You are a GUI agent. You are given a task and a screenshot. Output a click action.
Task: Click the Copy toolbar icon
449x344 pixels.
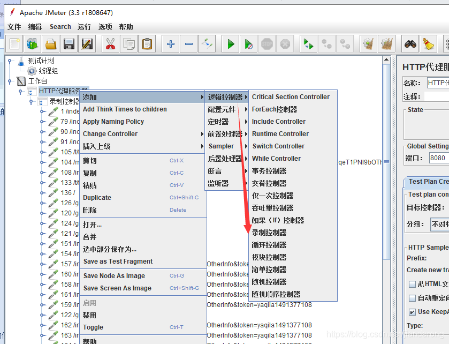coord(128,44)
